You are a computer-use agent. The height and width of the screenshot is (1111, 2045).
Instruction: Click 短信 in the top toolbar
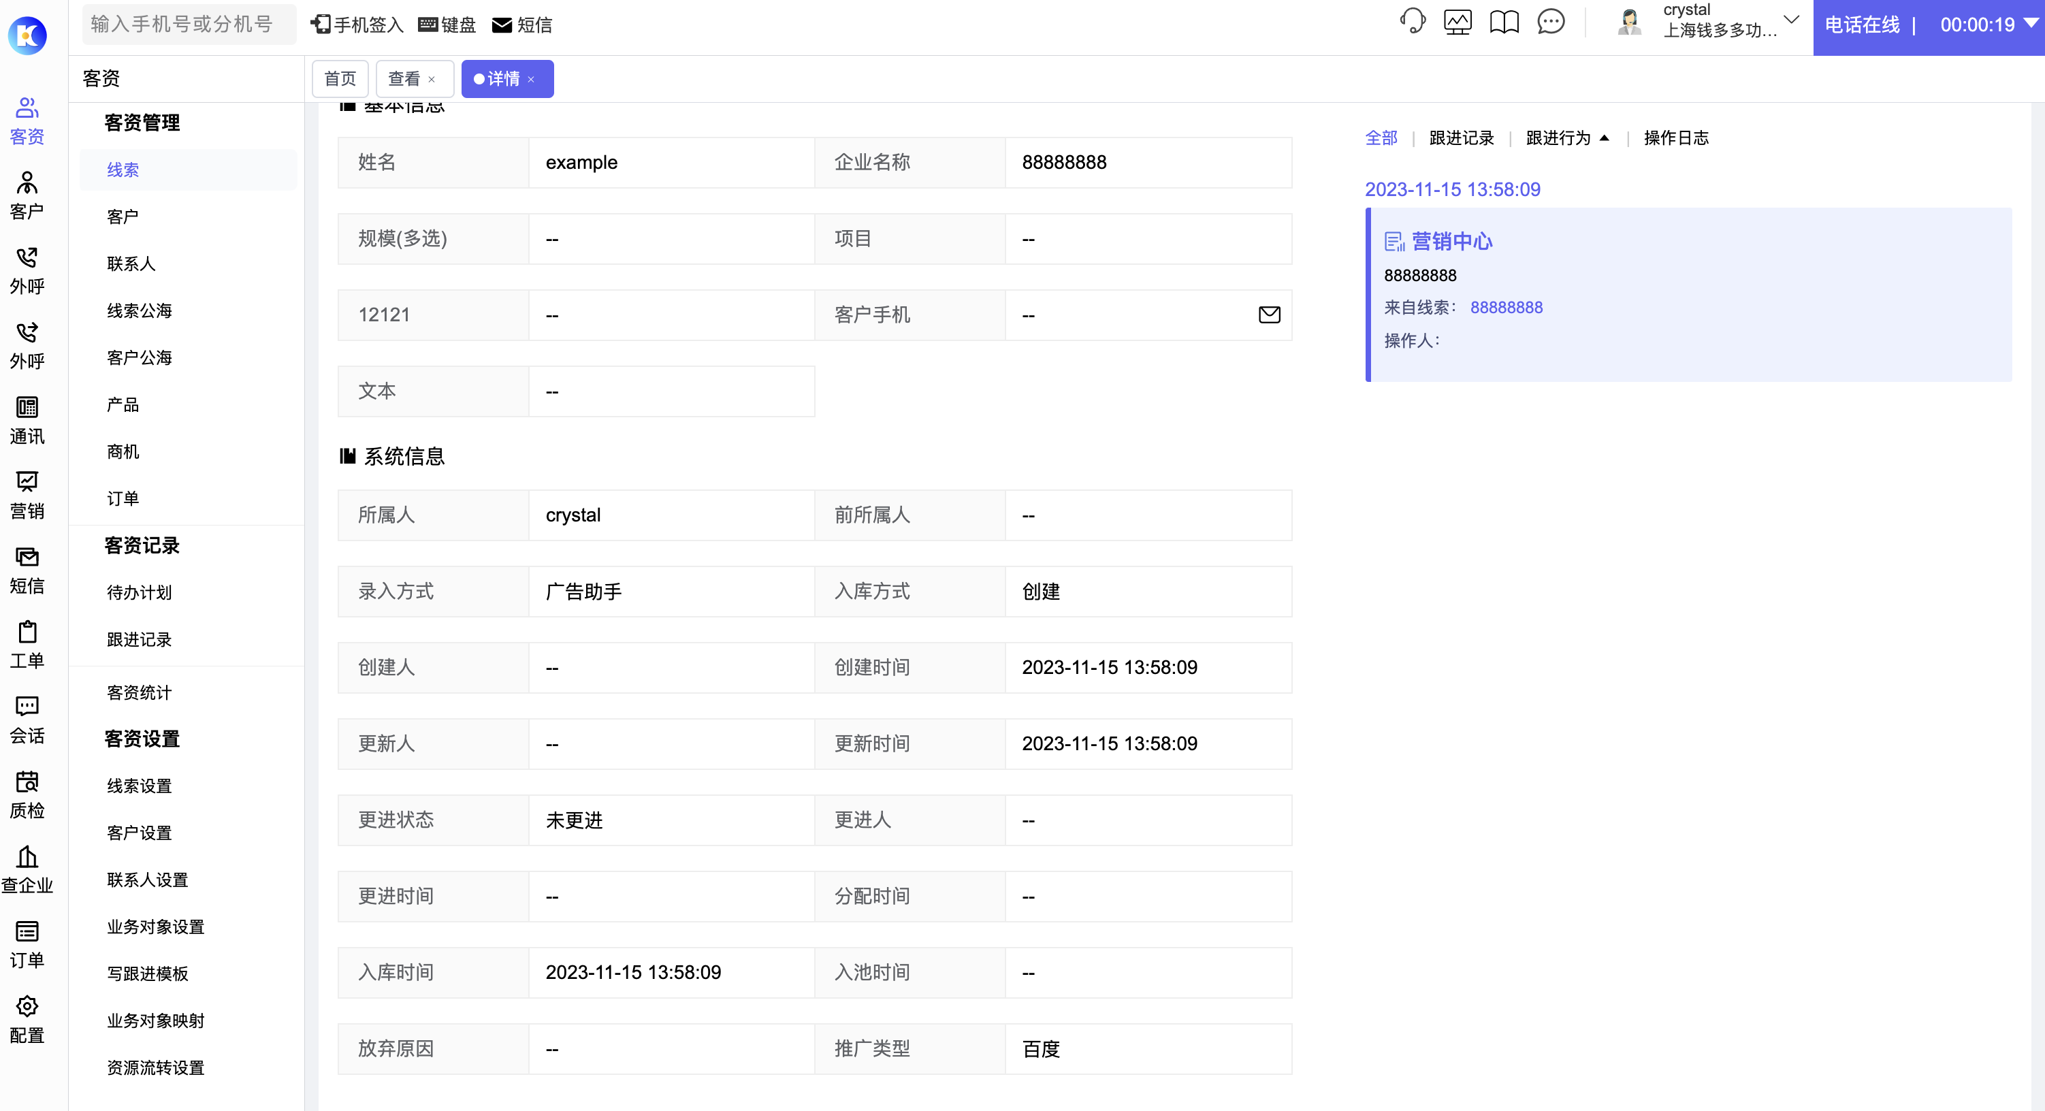[522, 25]
